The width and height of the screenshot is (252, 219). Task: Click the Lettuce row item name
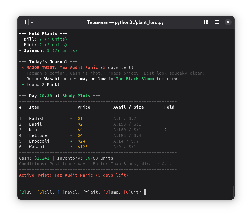[38, 135]
